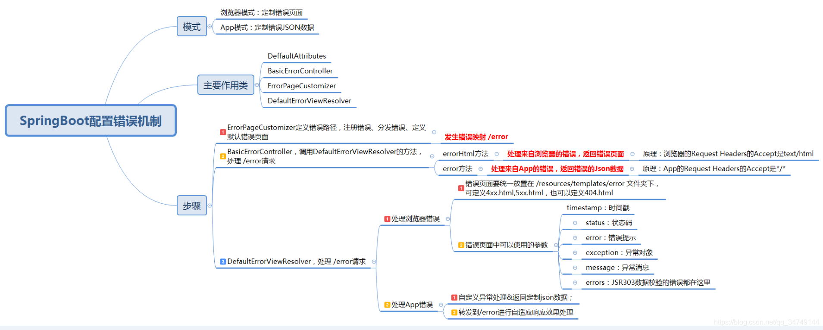Select the DefaultErrorViewResolver class subtopic
Screen dimensions: 823x330
[x=309, y=101]
